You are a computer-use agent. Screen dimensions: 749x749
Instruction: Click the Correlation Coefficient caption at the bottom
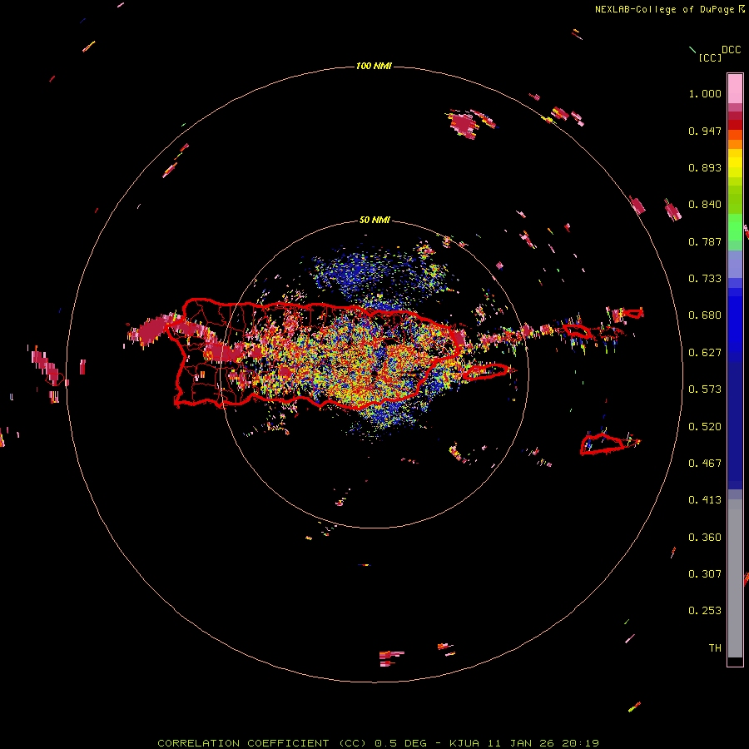tap(379, 743)
